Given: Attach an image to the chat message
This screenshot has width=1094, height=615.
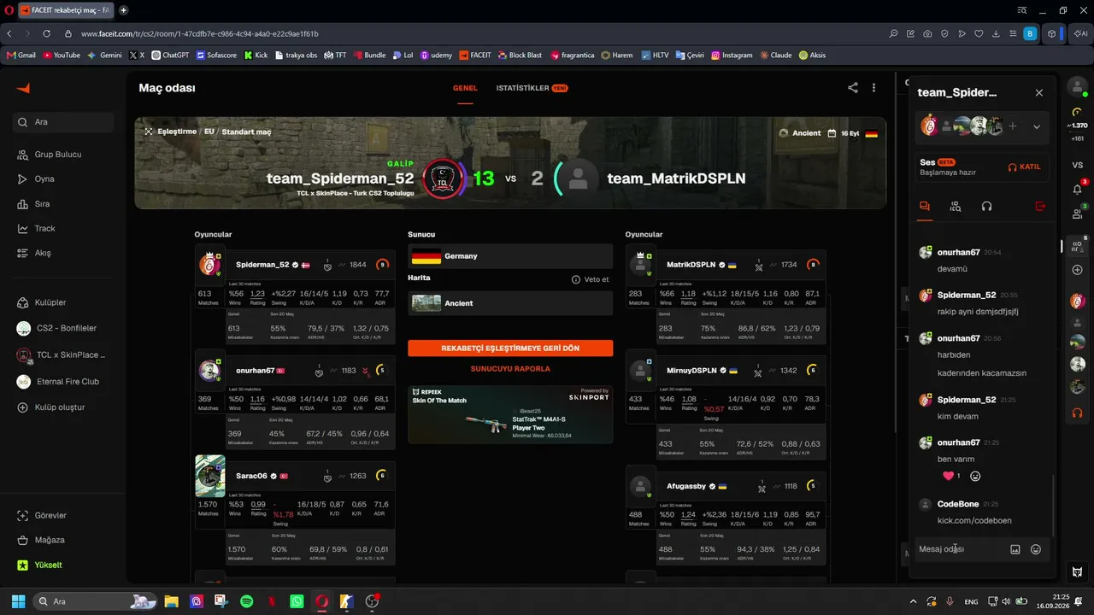Looking at the screenshot, I should click(1015, 549).
